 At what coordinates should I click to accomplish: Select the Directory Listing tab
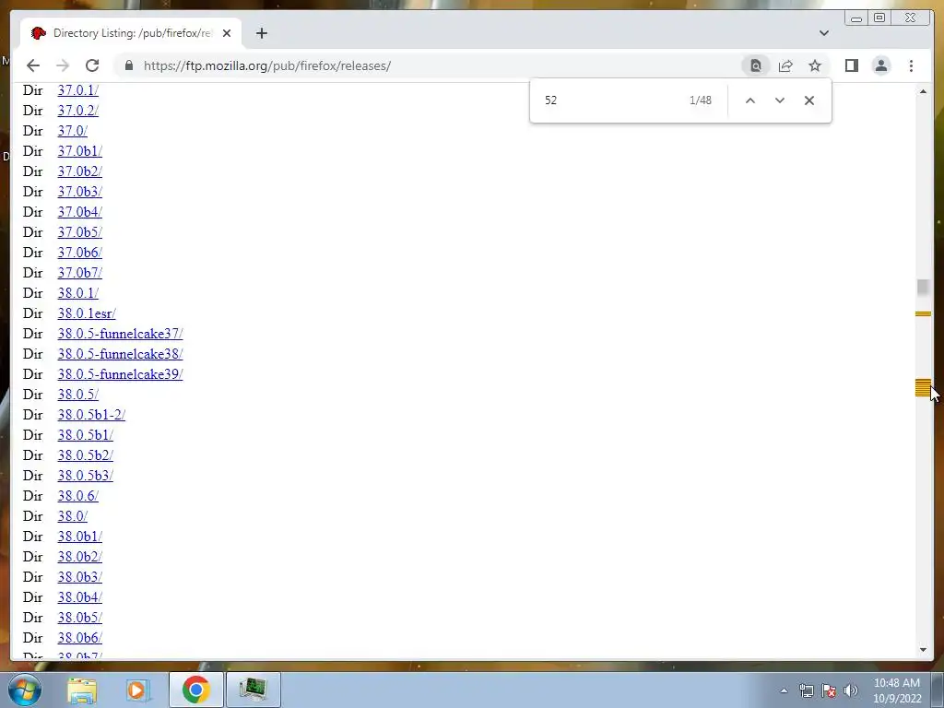[x=131, y=33]
